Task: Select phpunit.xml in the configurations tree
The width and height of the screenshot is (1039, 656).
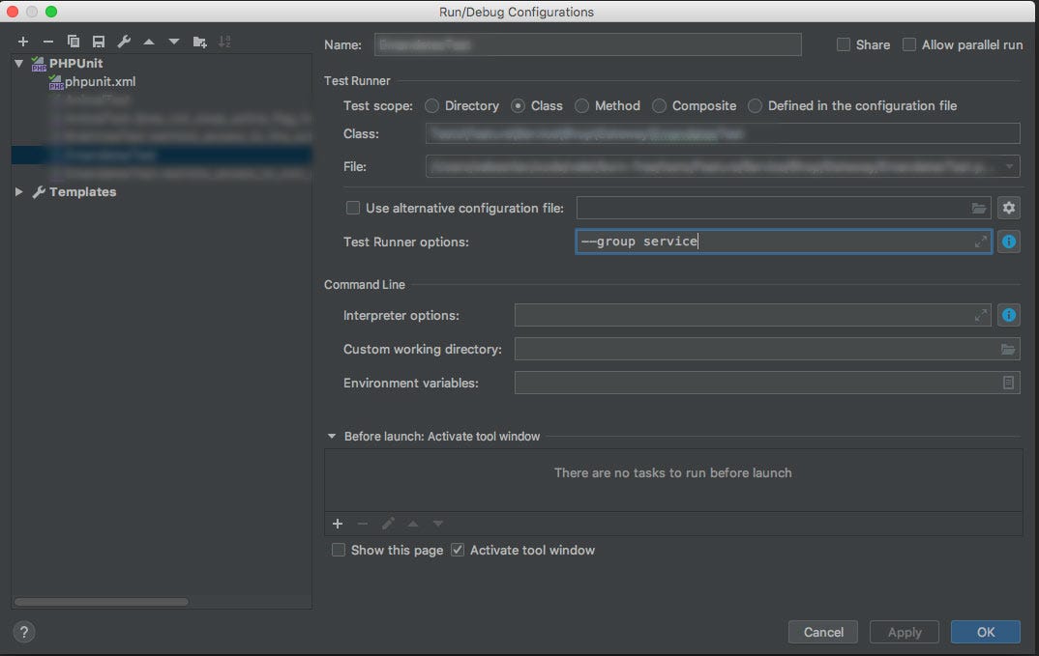Action: pyautogui.click(x=100, y=81)
